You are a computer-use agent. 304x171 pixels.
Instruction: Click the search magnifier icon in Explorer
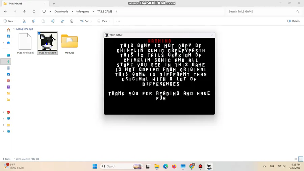coord(298,11)
